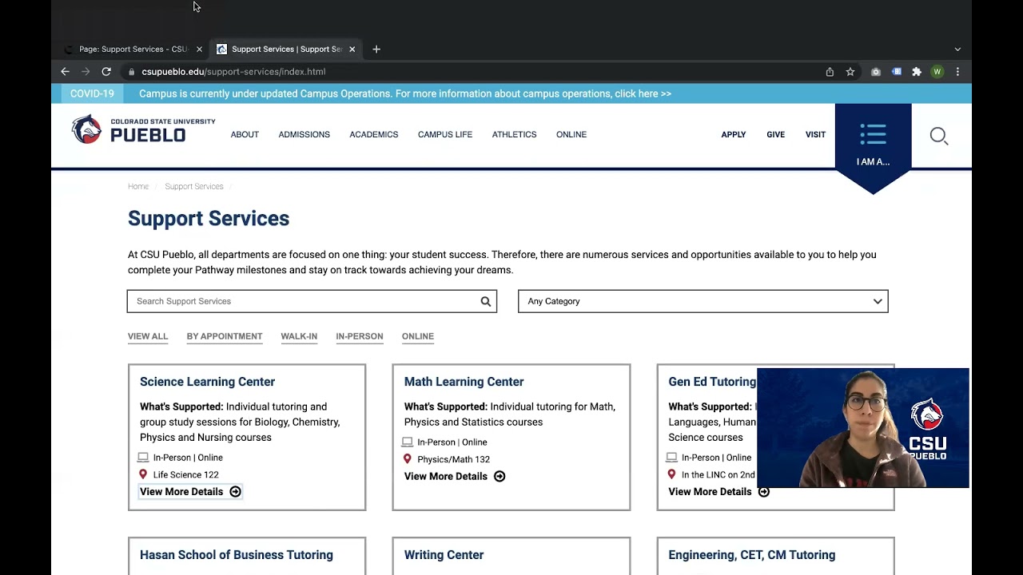Open the ACADEMICS menu

click(x=373, y=134)
